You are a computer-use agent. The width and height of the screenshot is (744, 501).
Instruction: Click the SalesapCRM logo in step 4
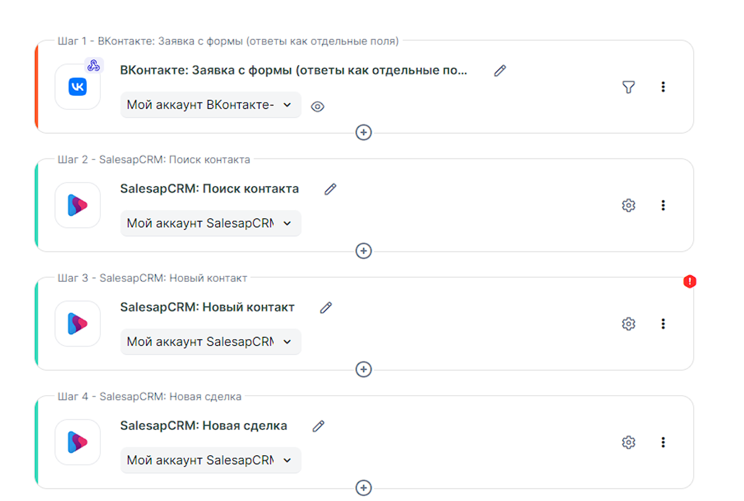click(78, 442)
